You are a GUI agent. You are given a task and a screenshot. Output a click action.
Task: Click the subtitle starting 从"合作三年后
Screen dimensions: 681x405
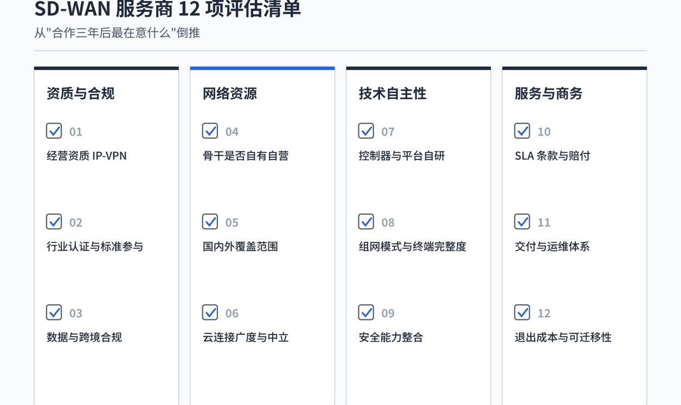click(x=117, y=33)
